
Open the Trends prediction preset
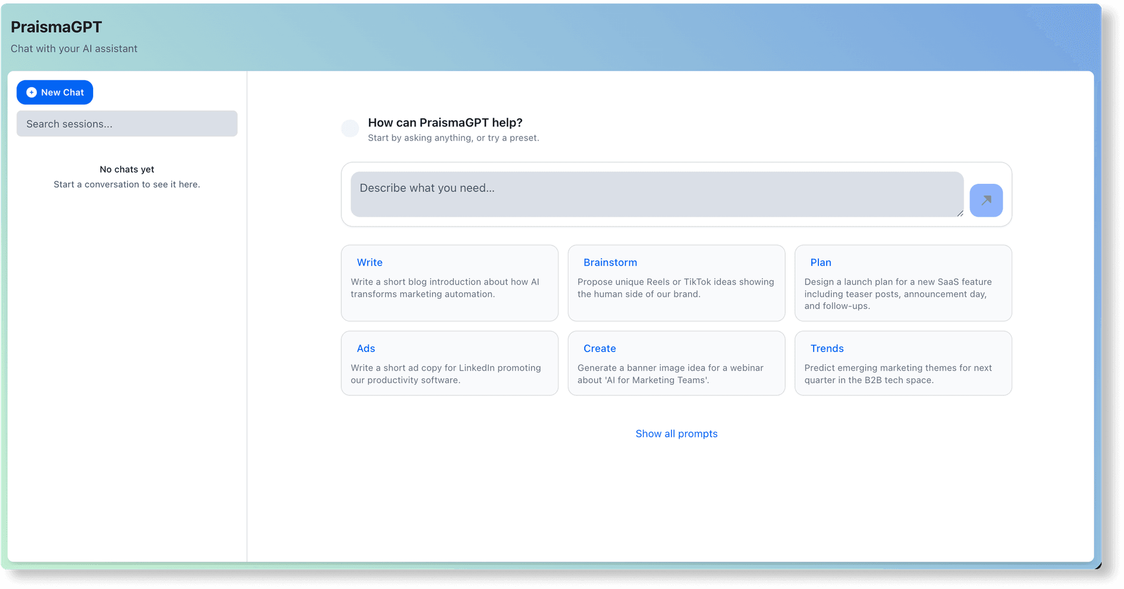pyautogui.click(x=903, y=363)
